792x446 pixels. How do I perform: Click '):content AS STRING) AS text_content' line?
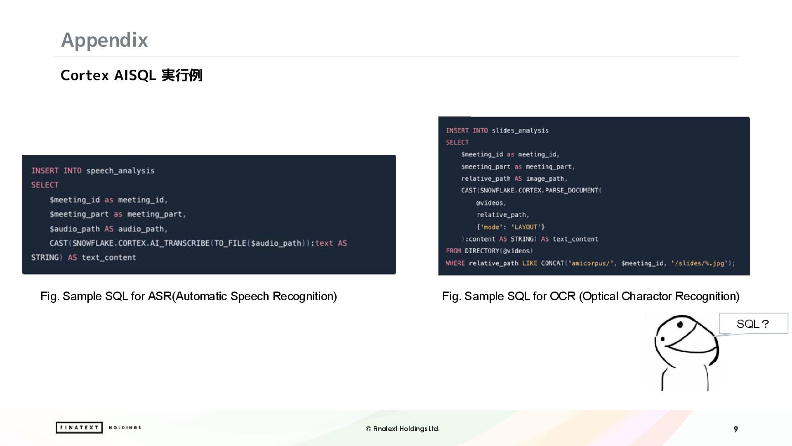[530, 239]
